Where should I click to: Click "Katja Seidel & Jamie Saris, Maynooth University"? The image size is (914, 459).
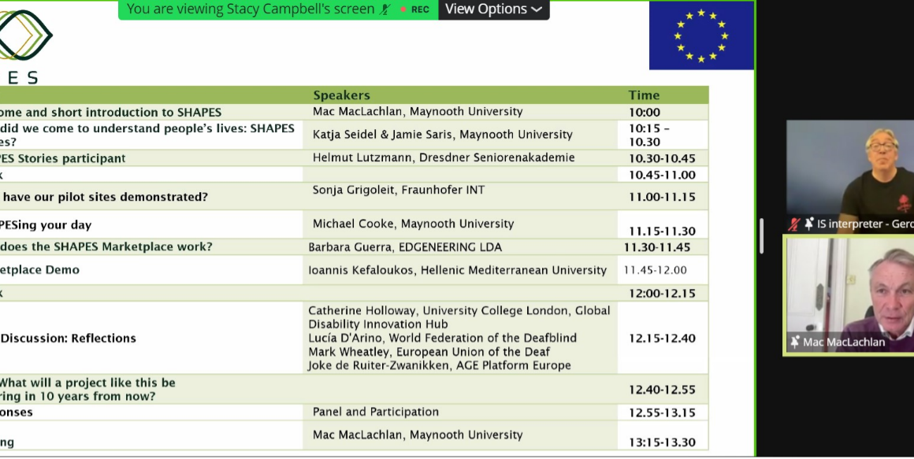pyautogui.click(x=443, y=135)
